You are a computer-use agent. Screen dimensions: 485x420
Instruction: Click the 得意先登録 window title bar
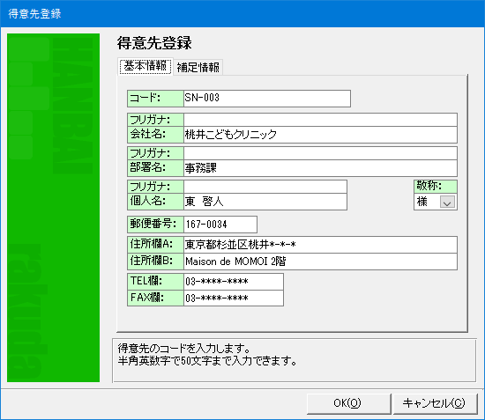[x=242, y=13]
